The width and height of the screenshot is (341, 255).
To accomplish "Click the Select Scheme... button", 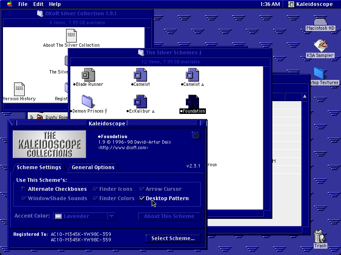I will coord(173,238).
